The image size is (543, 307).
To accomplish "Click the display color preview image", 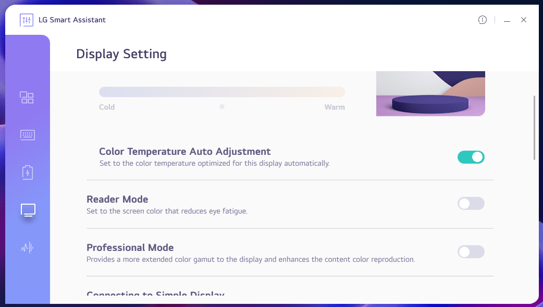I will coord(430,94).
